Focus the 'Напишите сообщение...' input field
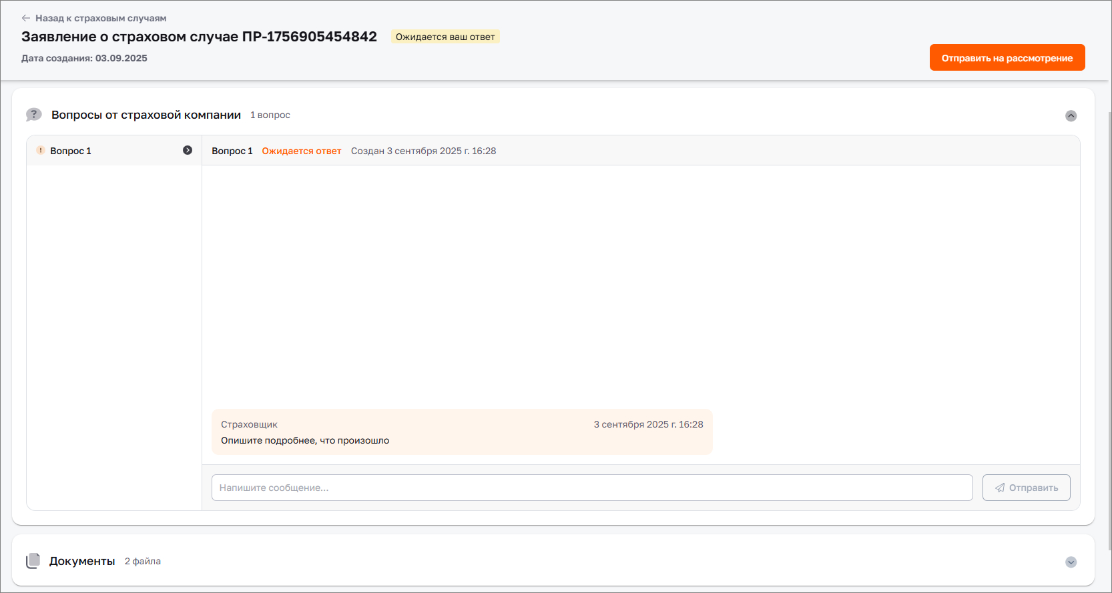Viewport: 1112px width, 593px height. tap(591, 488)
